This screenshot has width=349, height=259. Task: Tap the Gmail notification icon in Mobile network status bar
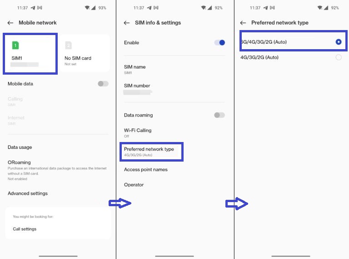coord(40,8)
